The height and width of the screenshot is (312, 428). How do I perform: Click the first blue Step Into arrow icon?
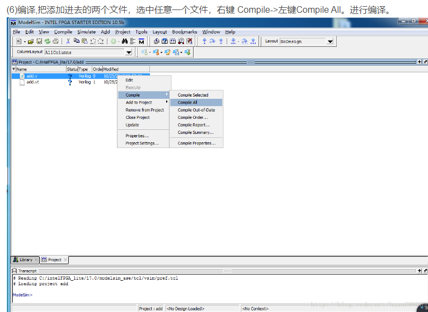[x=204, y=41]
